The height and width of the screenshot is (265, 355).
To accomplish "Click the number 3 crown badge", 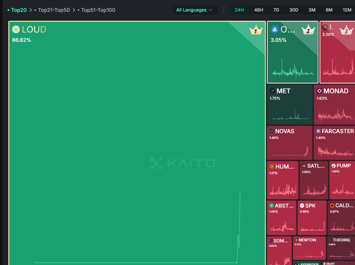I will pos(346,30).
